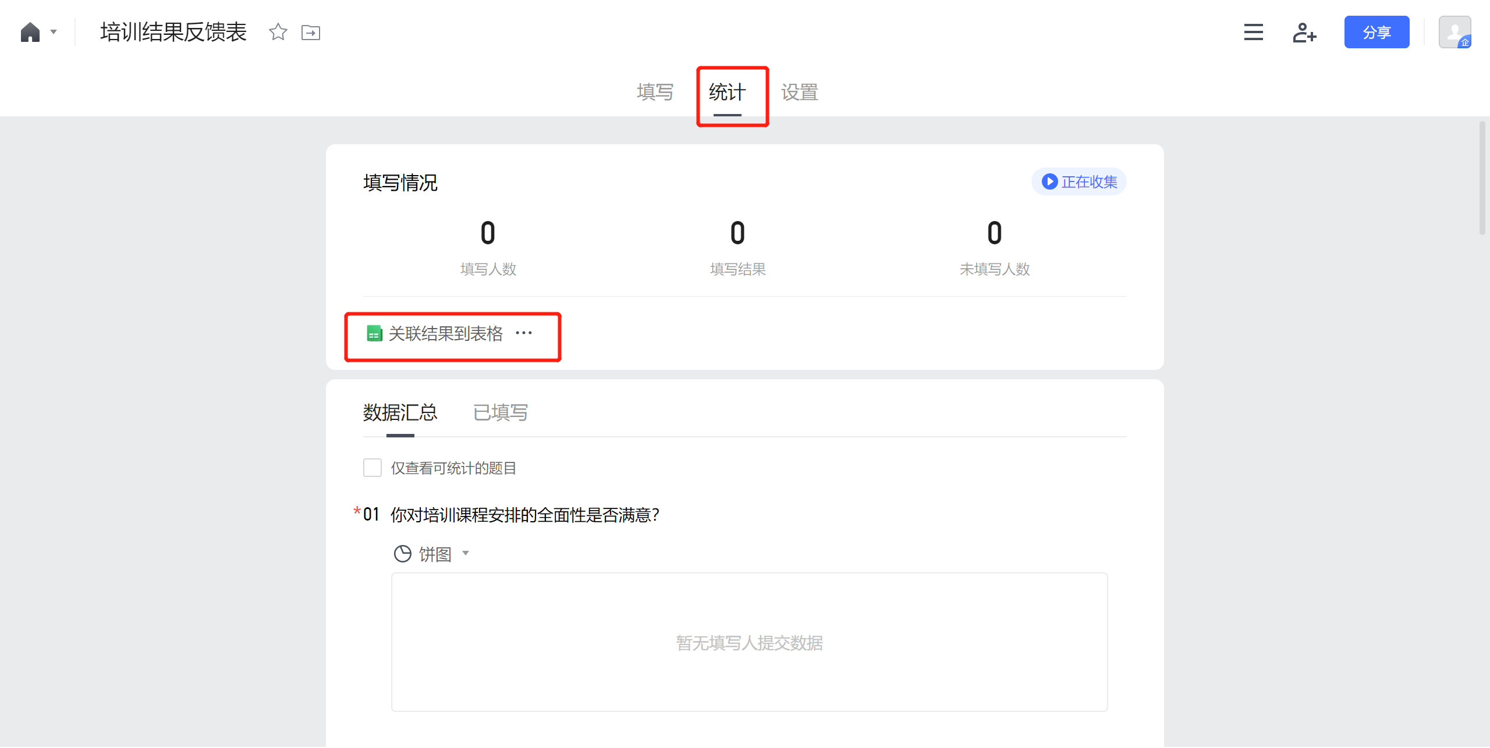Click the blue 分享 button
This screenshot has height=748, width=1490.
click(1376, 32)
